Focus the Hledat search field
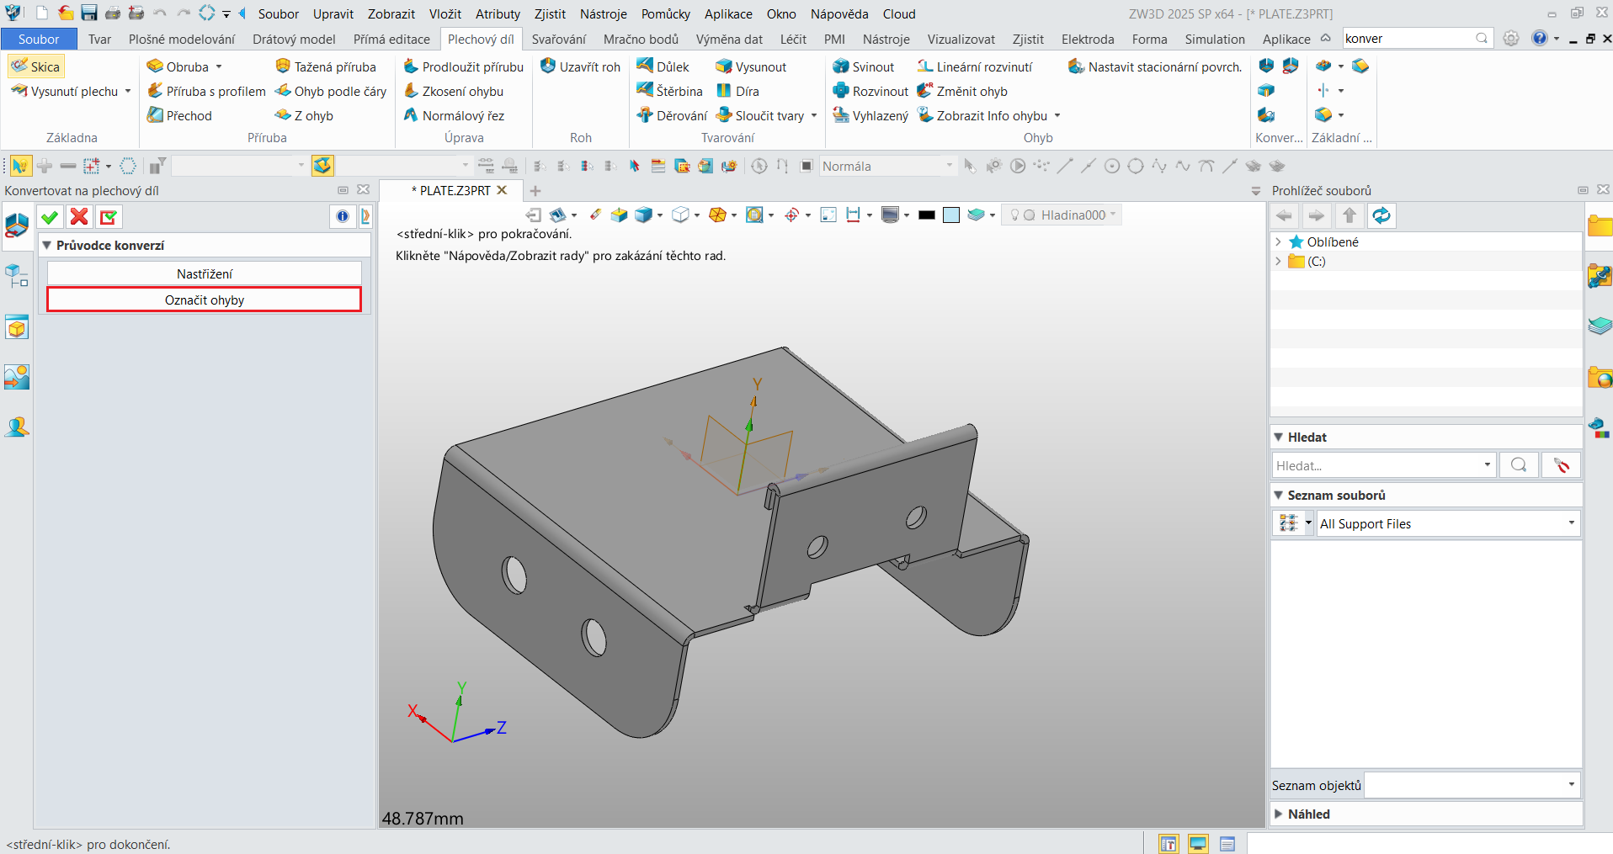Screen dimensions: 1613x854 coord(1384,465)
